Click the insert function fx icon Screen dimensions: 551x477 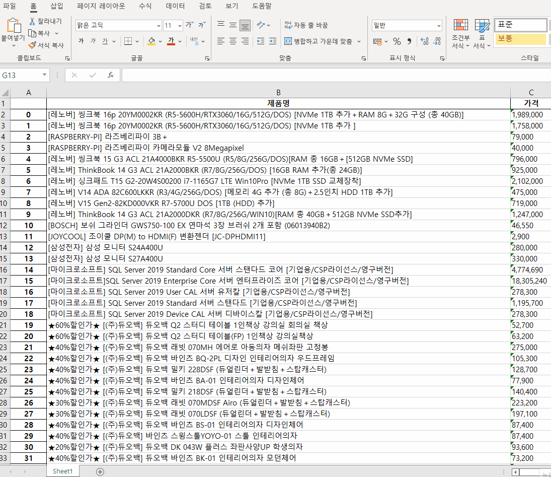point(111,75)
